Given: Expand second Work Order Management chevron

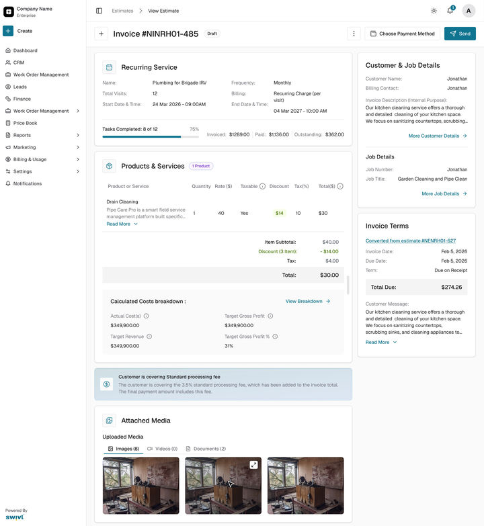Looking at the screenshot, I should tap(78, 111).
